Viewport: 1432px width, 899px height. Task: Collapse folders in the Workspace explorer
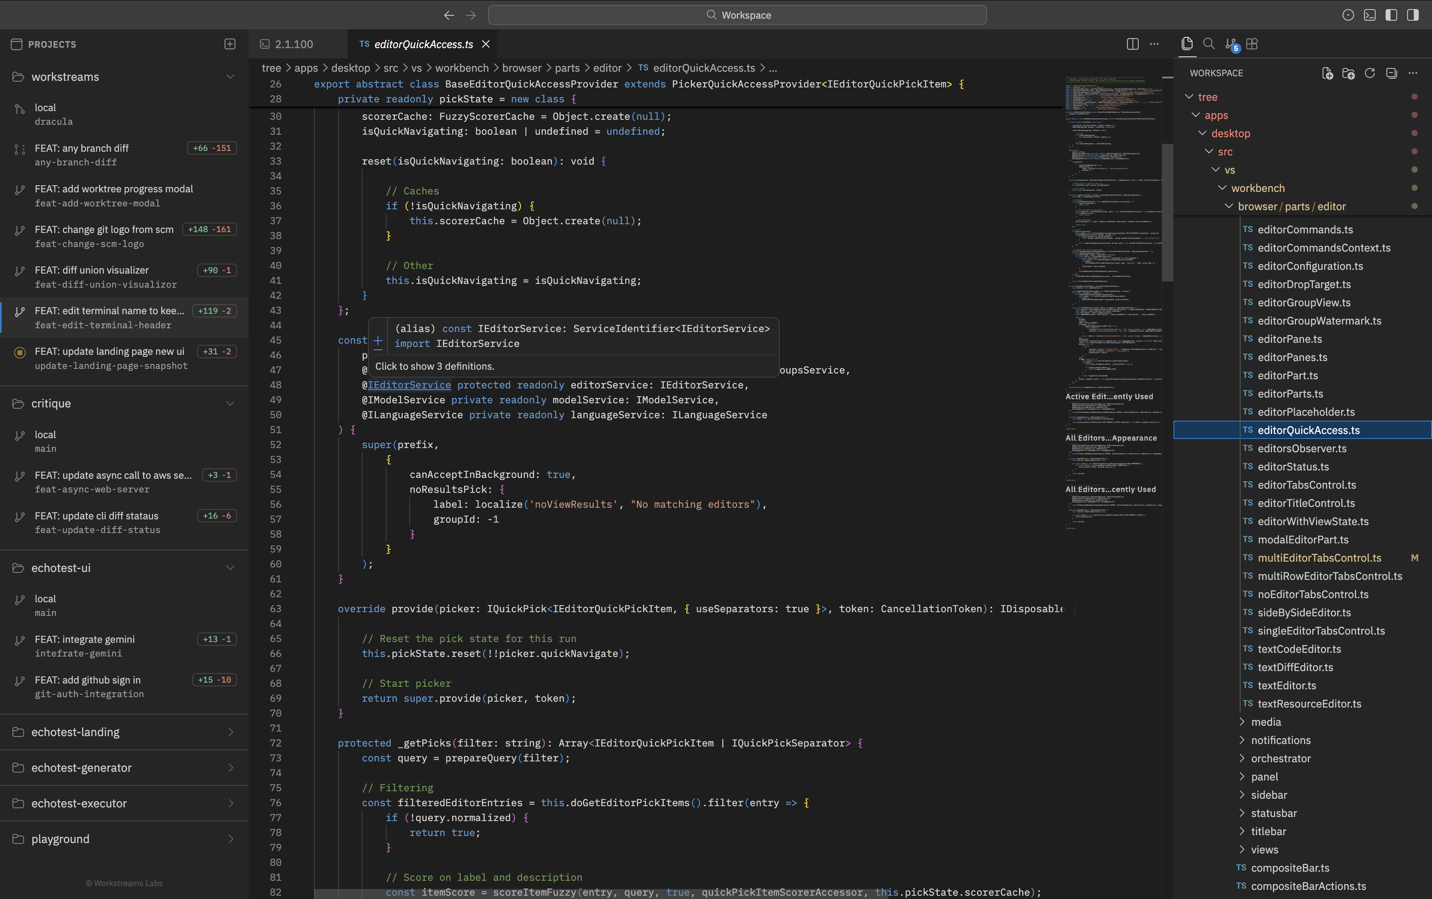pyautogui.click(x=1391, y=73)
